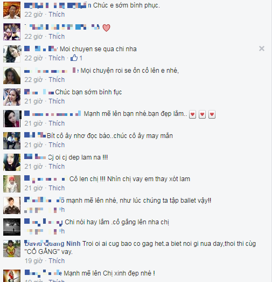Click Thích under the "CỐ GẮNG" comment
Viewport: 272px width, 282px height.
coord(57,261)
